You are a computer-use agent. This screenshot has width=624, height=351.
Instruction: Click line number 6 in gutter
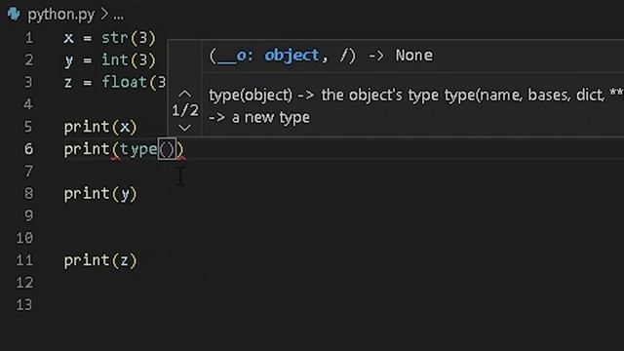(28, 149)
